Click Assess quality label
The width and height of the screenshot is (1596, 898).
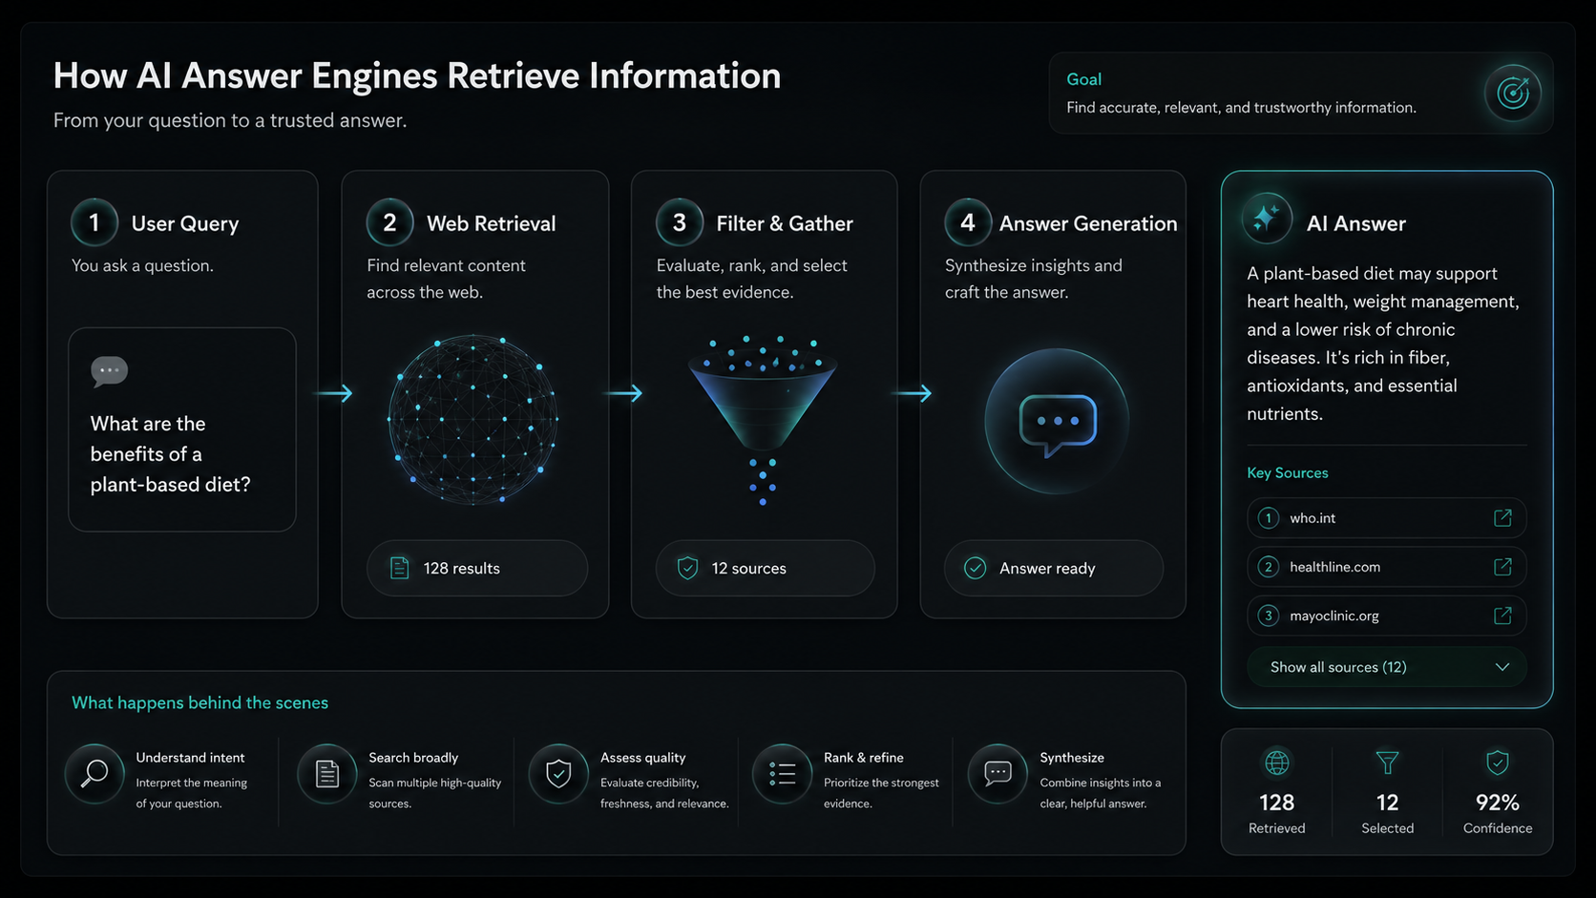642,758
